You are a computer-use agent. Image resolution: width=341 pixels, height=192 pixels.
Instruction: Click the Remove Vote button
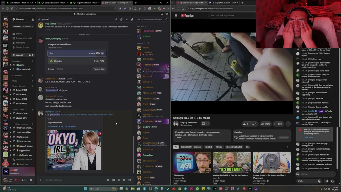[99, 69]
